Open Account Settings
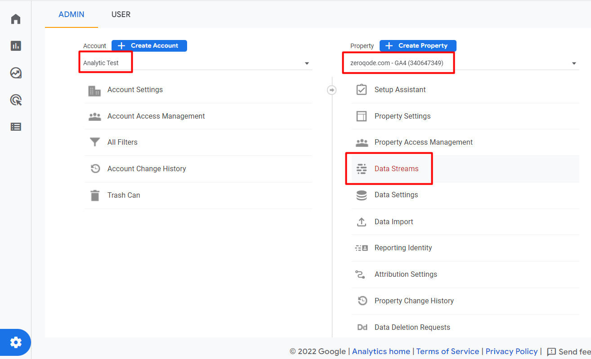Image resolution: width=591 pixels, height=359 pixels. coord(135,90)
